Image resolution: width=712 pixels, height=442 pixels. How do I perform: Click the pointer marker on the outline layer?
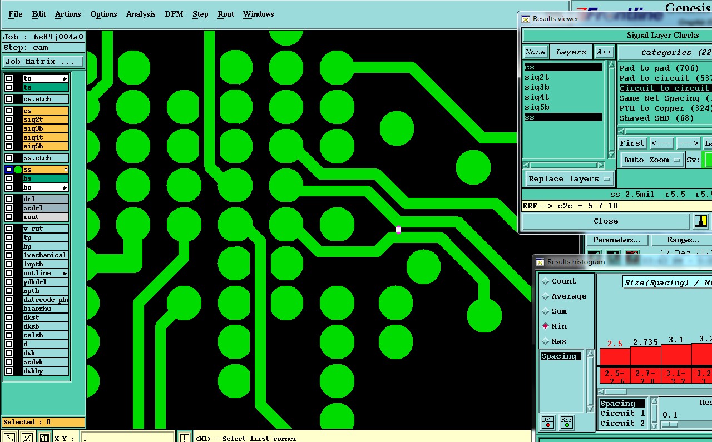(x=65, y=274)
